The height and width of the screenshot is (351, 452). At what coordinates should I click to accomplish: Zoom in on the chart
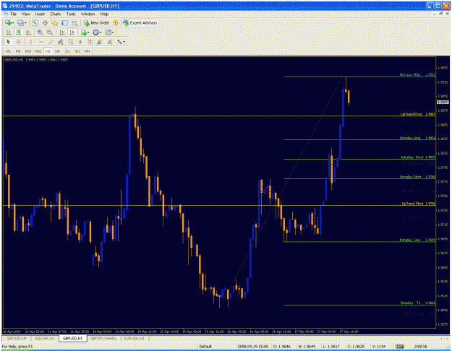click(40, 32)
